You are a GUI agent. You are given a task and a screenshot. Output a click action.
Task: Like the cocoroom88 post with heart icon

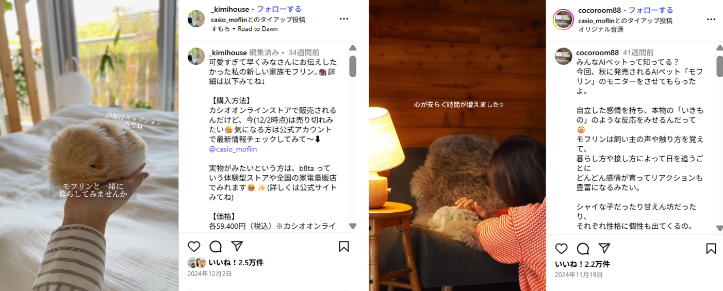pyautogui.click(x=561, y=249)
